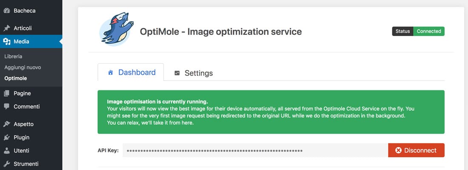Click the Strumenti wrench icon
The height and width of the screenshot is (170, 468).
tap(6, 164)
